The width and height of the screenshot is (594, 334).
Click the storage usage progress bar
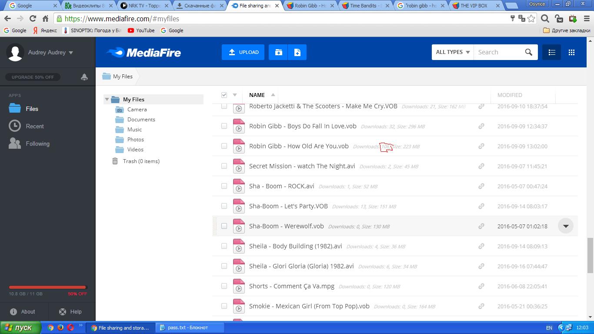(48, 287)
